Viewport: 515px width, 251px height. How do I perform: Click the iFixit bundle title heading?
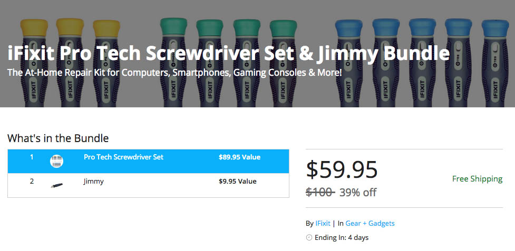(x=228, y=54)
